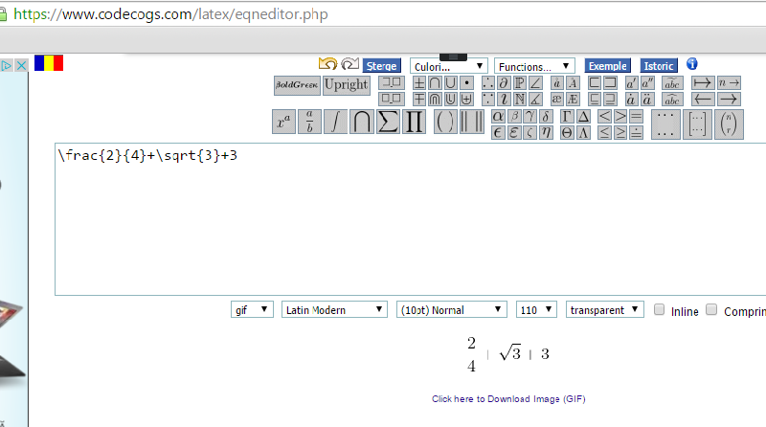Image resolution: width=766 pixels, height=427 pixels.
Task: Insert the summation sigma symbol
Action: point(388,123)
